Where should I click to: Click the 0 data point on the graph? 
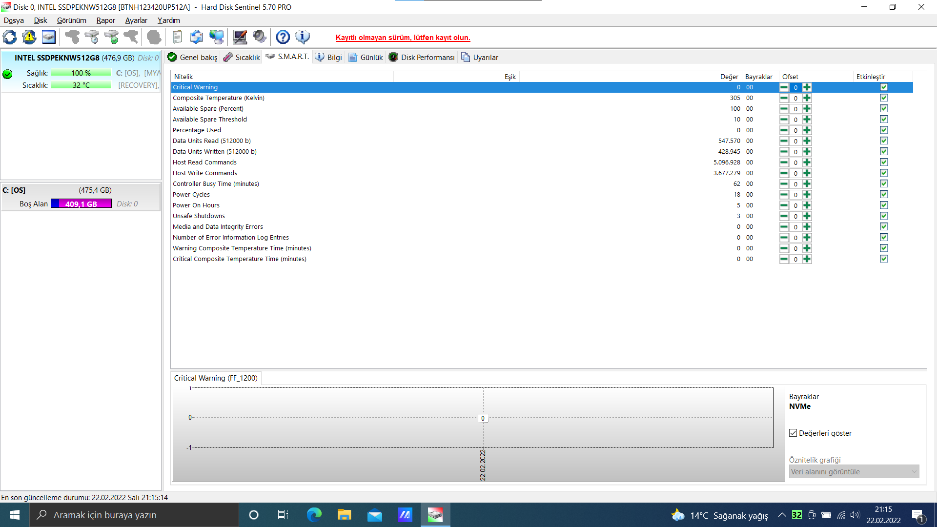(x=483, y=418)
